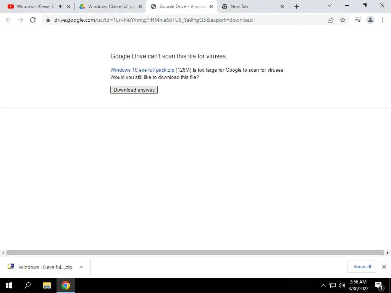Bookmark this page with the star
This screenshot has width=391, height=293.
[x=343, y=20]
